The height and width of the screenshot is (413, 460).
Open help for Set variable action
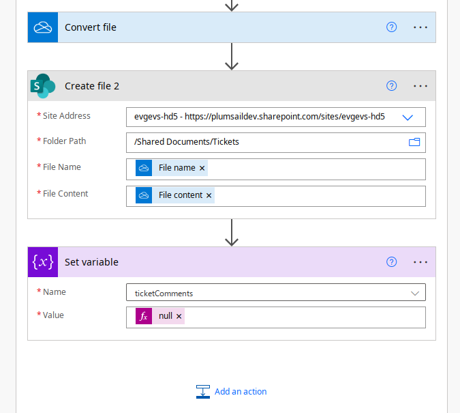[x=391, y=262]
